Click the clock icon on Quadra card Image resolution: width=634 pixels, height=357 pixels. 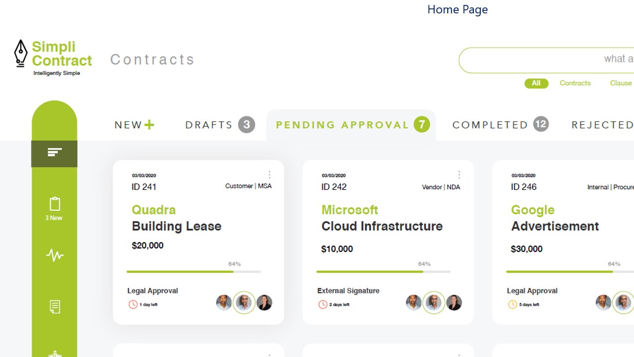(x=133, y=304)
